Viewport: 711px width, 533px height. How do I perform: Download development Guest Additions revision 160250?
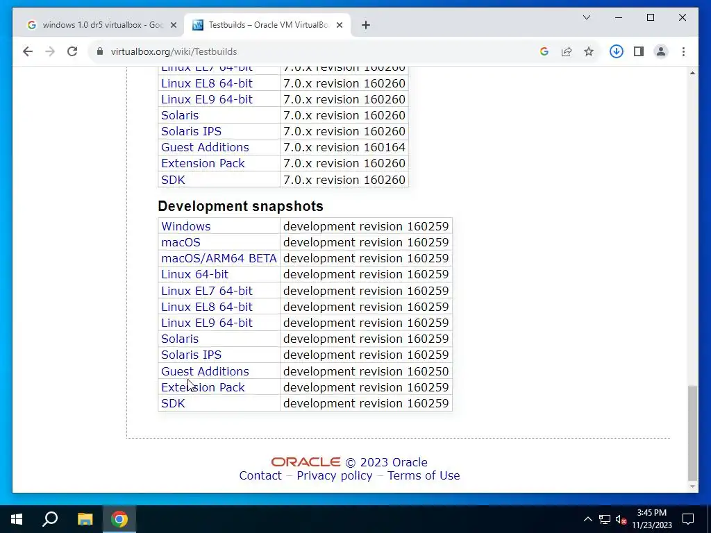205,371
